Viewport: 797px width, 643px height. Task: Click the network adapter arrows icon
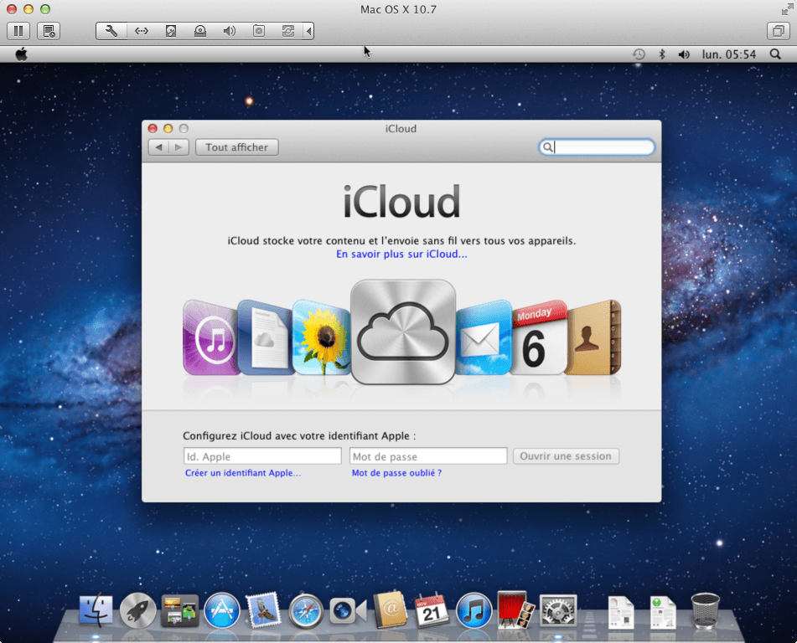[x=142, y=31]
